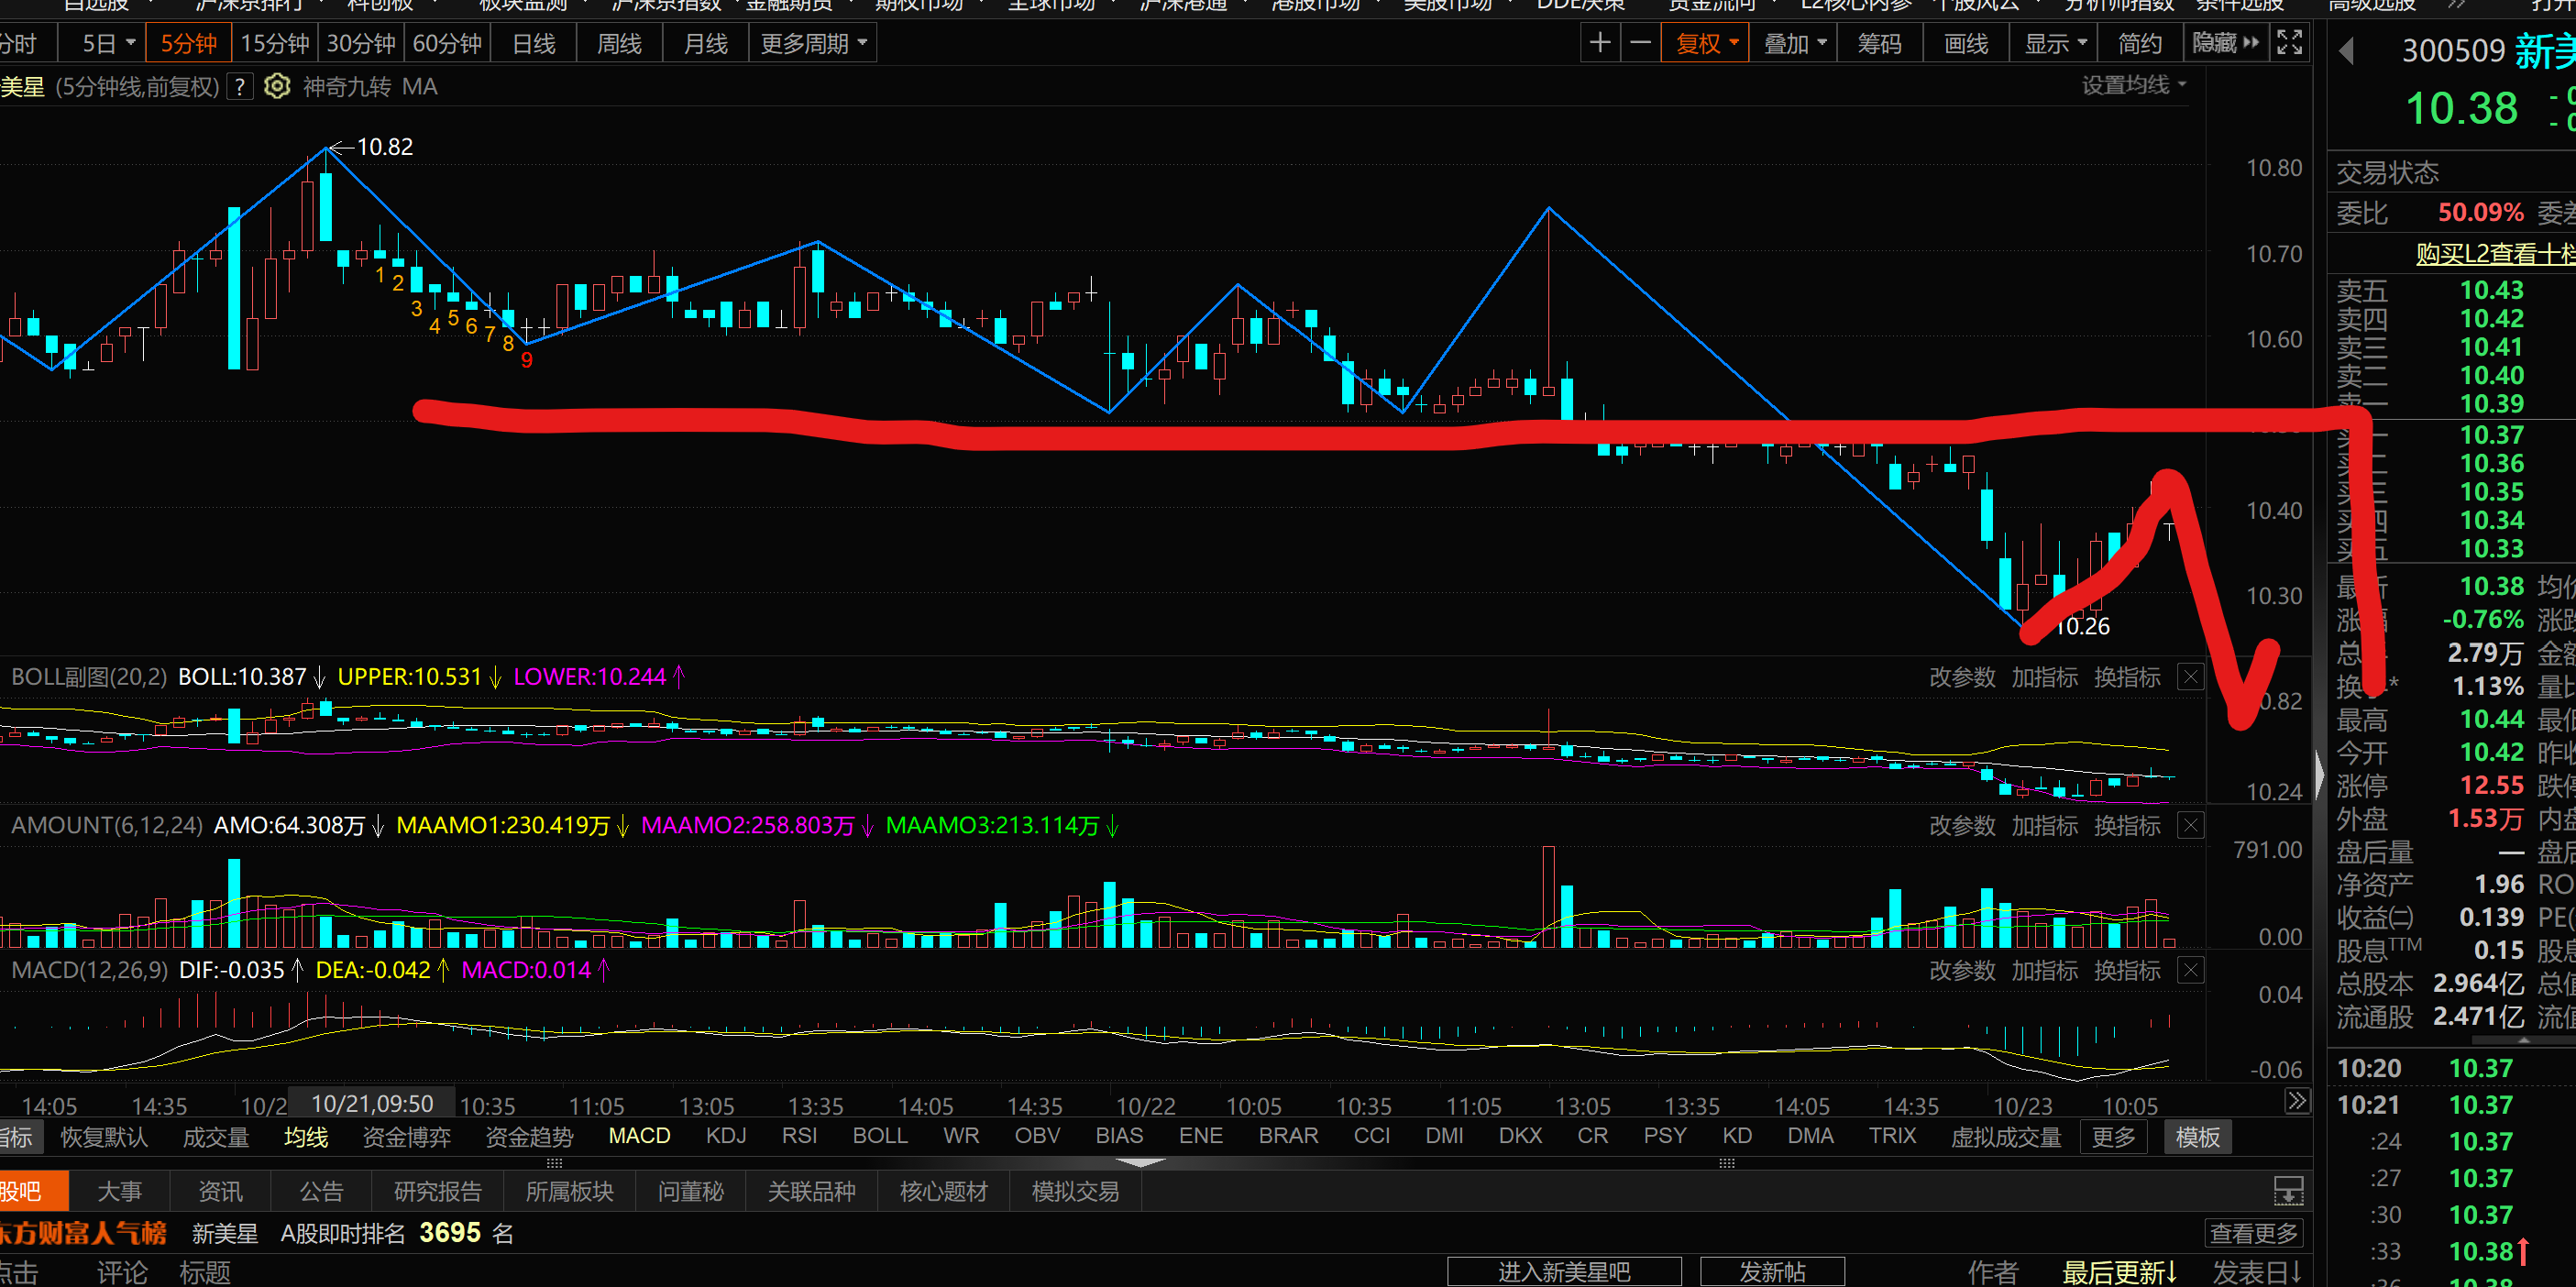Image resolution: width=2576 pixels, height=1287 pixels.
Task: Close the BOLL sub-chart panel
Action: pos(2190,677)
